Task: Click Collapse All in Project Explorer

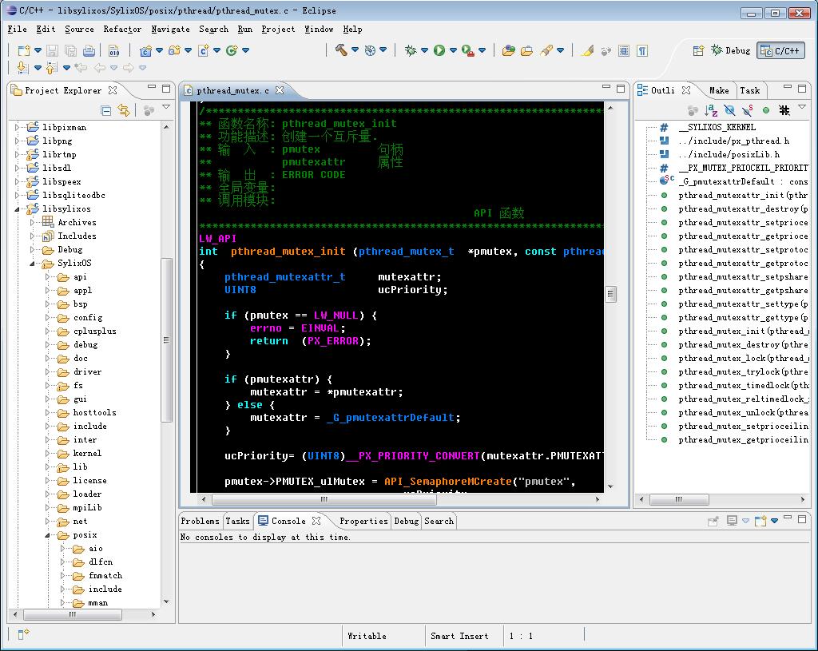Action: pos(106,110)
